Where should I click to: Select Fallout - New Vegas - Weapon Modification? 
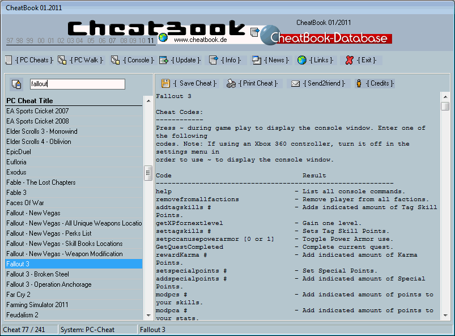click(x=74, y=254)
